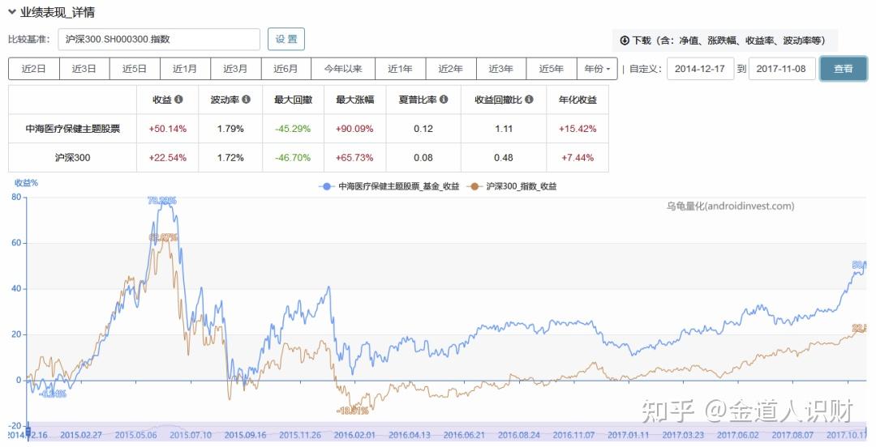This screenshot has width=876, height=447.
Task: Click the 设置 benchmark button
Action: pos(286,39)
